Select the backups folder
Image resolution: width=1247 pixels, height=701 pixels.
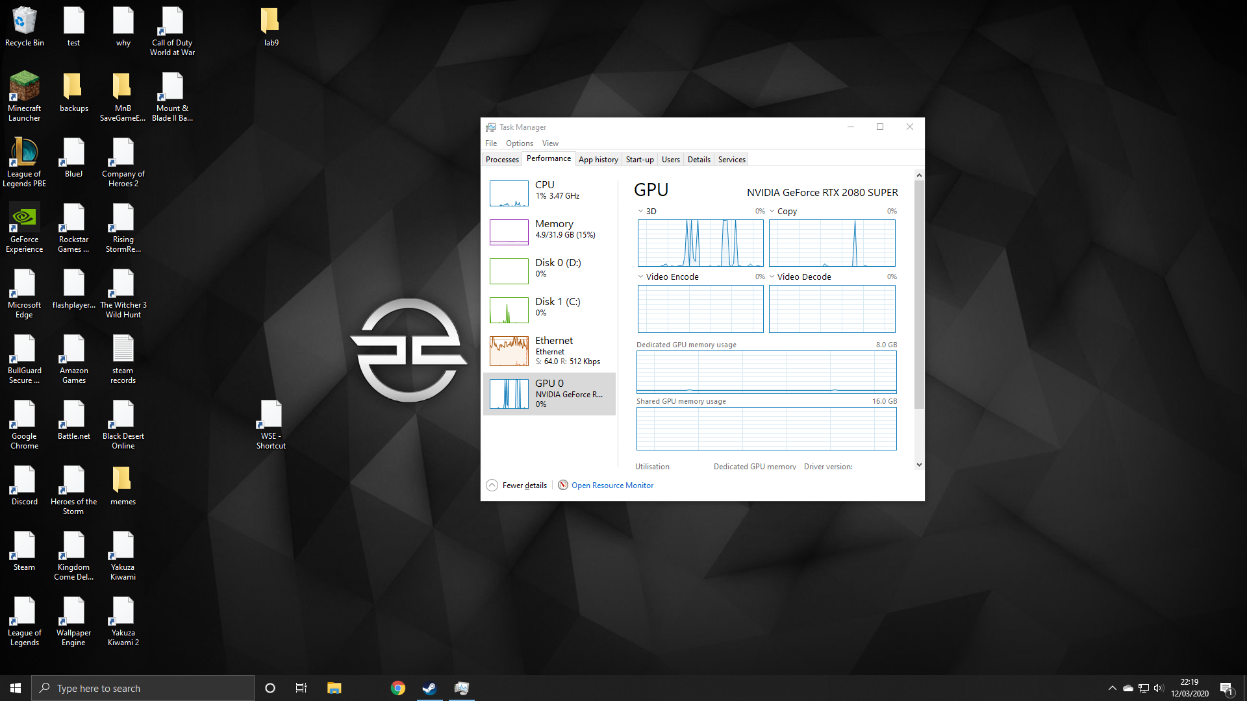point(73,92)
